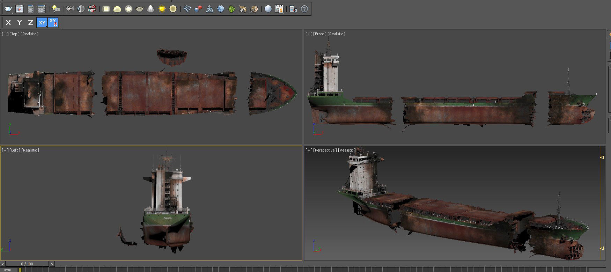This screenshot has height=272, width=611.
Task: Open the [+] menu in Top viewport
Action: click(x=5, y=34)
